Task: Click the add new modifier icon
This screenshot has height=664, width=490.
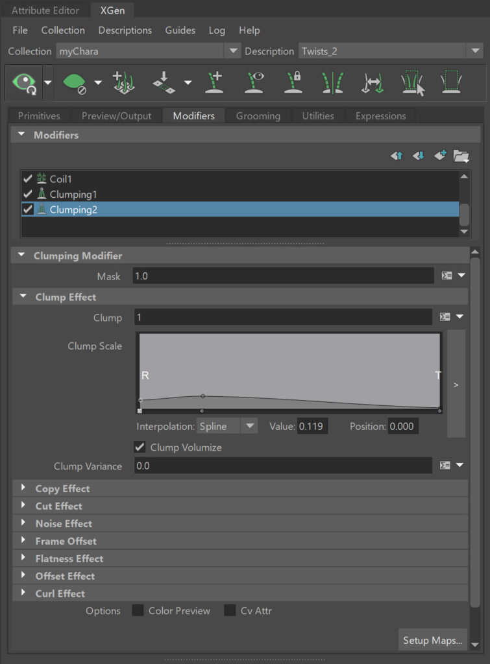Action: point(440,156)
